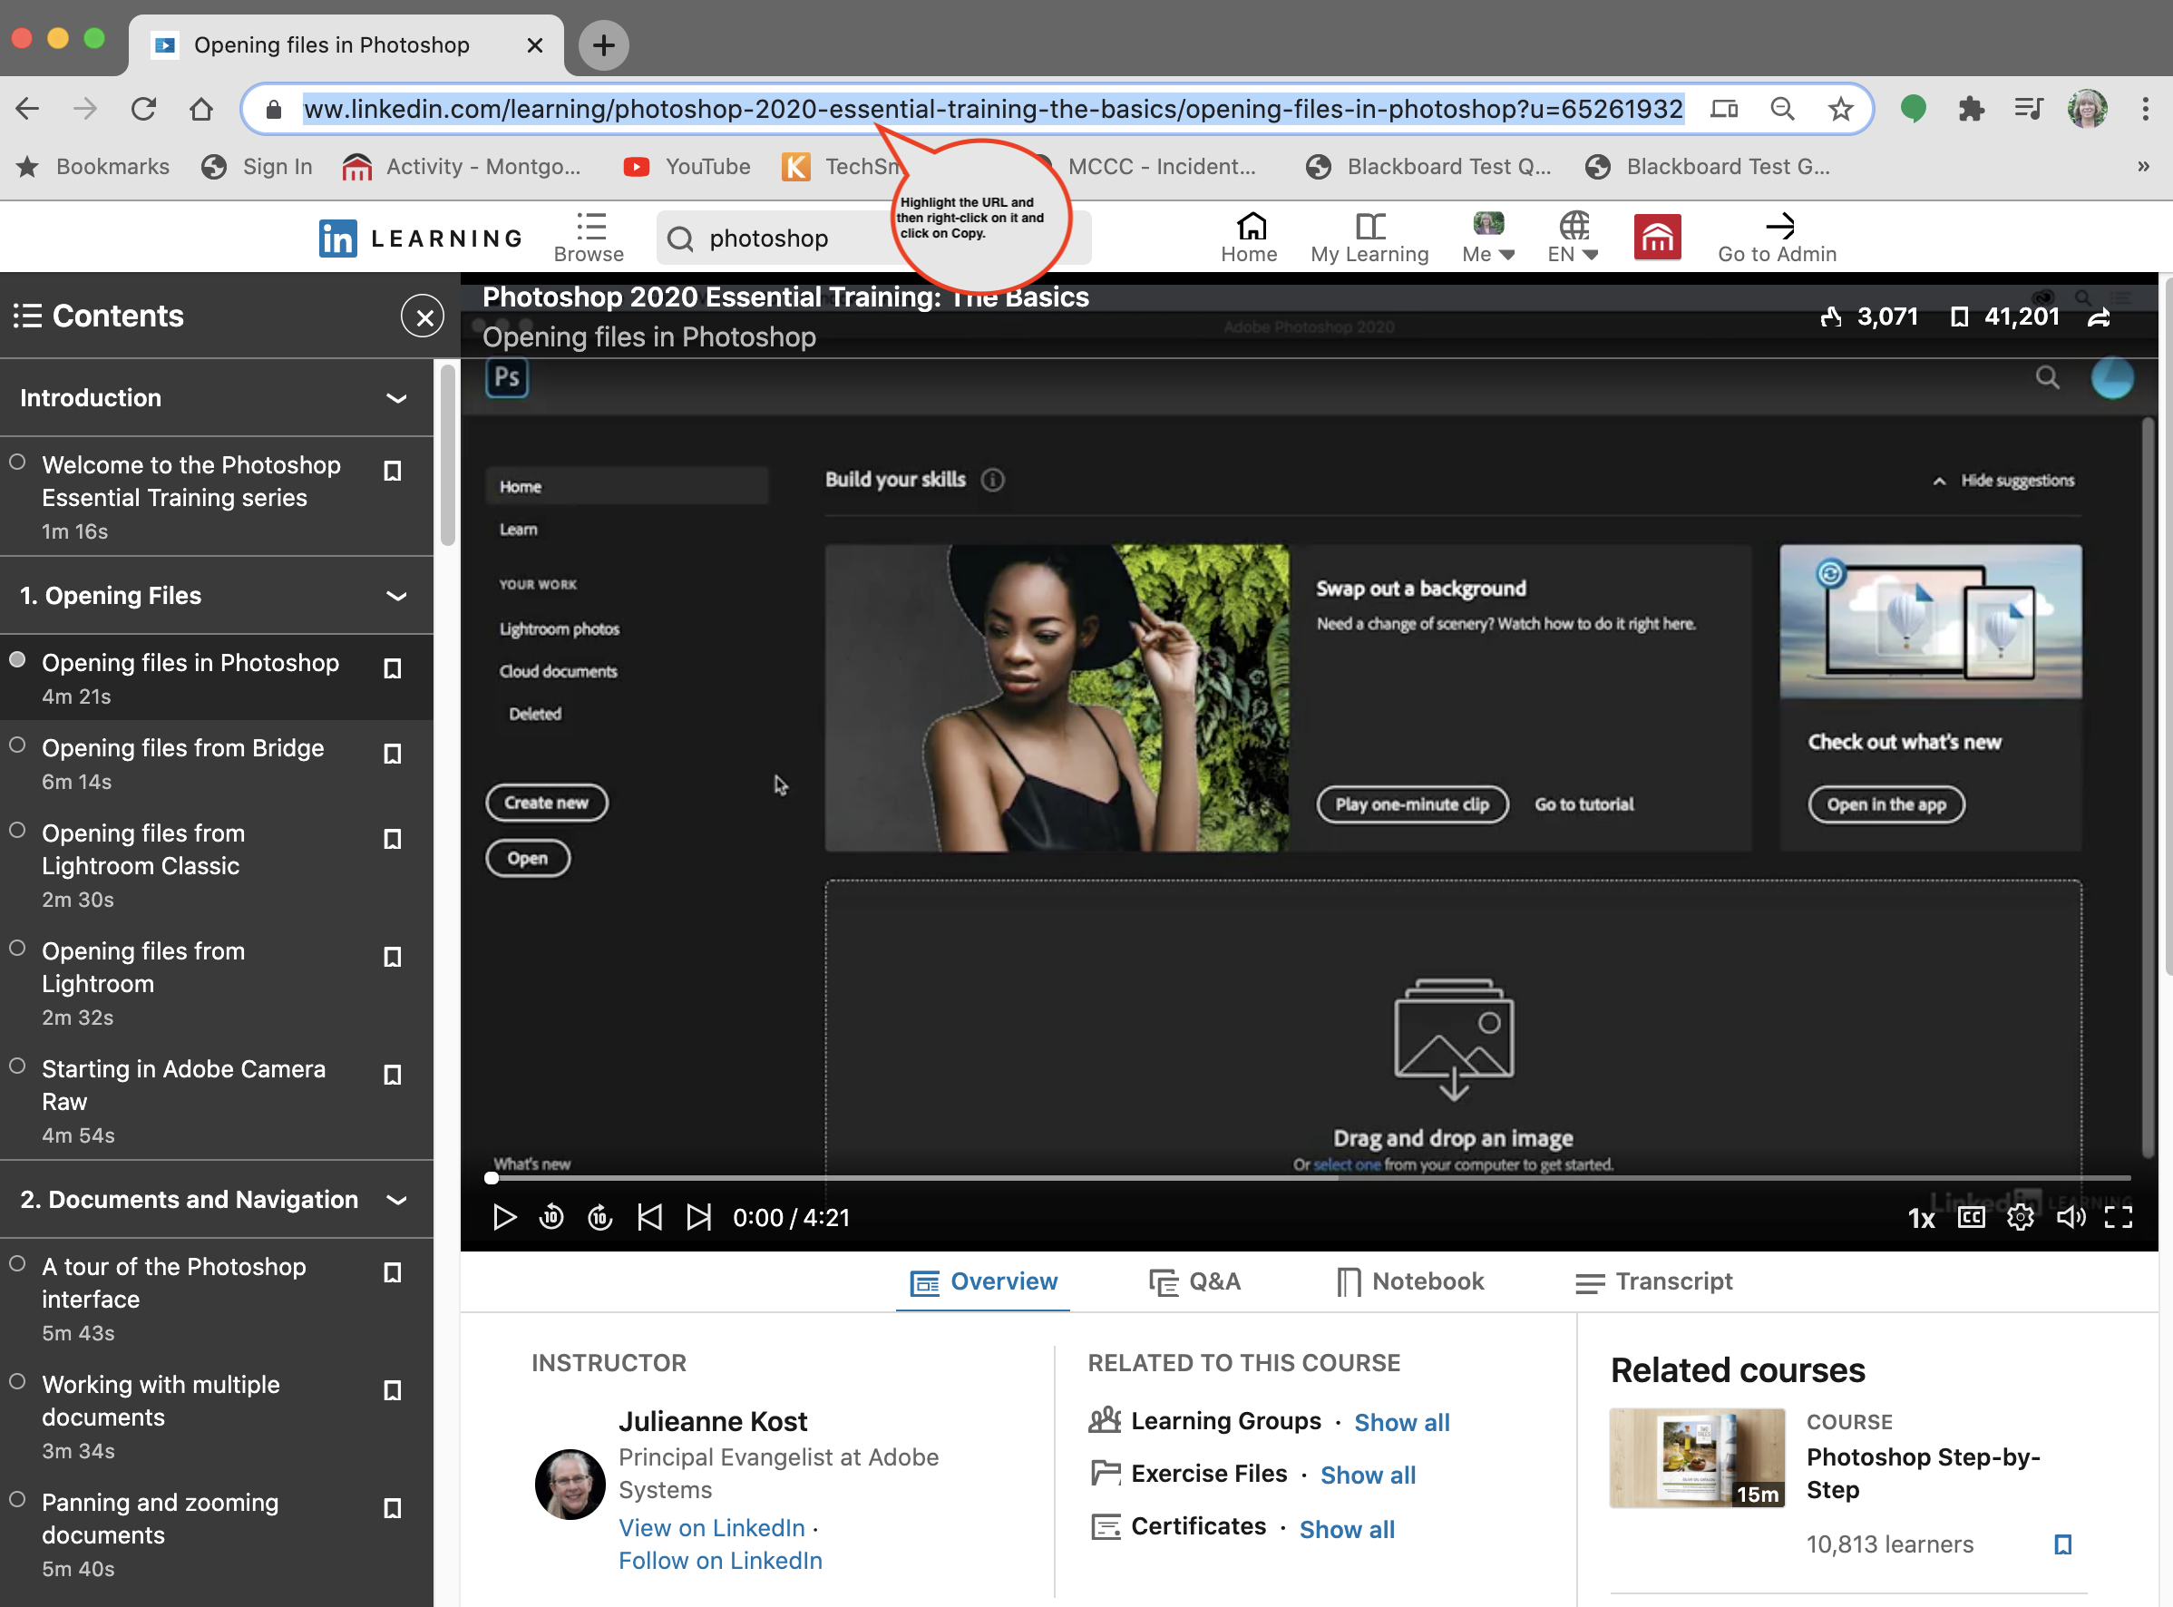
Task: Rewind the video 10 seconds
Action: tap(551, 1217)
